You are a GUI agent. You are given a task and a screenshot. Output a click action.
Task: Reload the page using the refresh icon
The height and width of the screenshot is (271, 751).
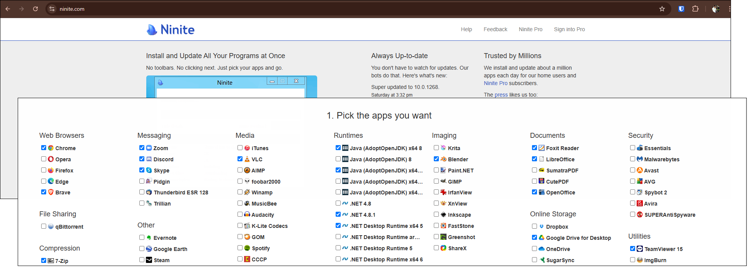pyautogui.click(x=35, y=9)
